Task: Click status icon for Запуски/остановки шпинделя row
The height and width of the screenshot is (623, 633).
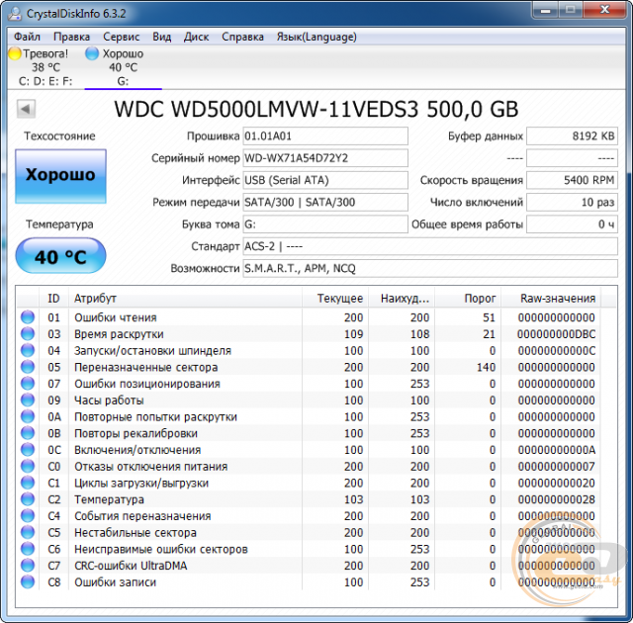Action: coord(28,350)
